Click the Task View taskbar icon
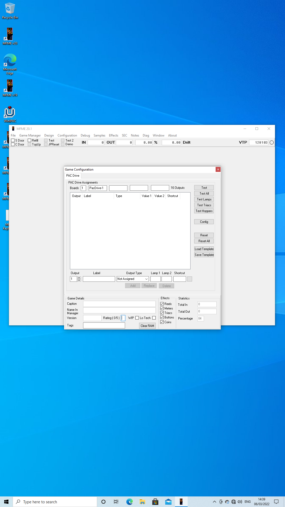Image resolution: width=285 pixels, height=507 pixels. coord(116,502)
